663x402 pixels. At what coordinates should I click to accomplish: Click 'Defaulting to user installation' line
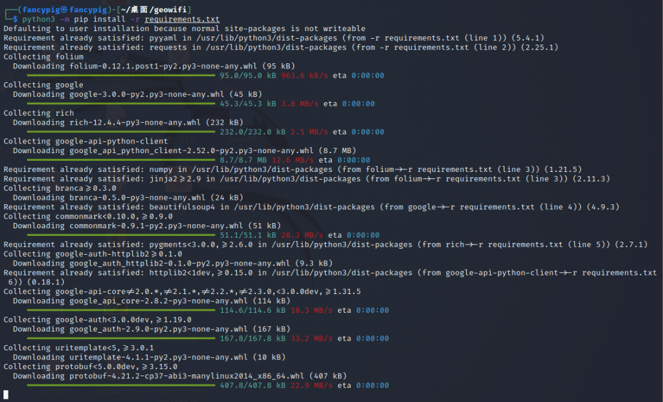click(185, 28)
